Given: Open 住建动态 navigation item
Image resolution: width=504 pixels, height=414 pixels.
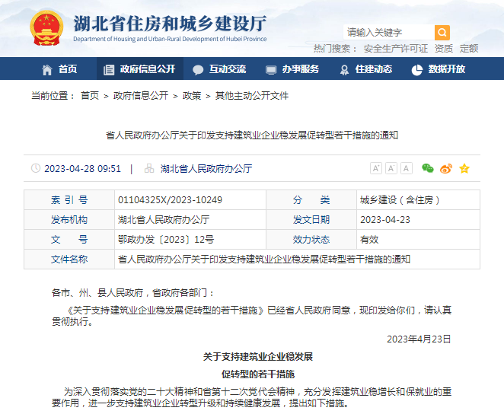Looking at the screenshot, I should tap(365, 69).
